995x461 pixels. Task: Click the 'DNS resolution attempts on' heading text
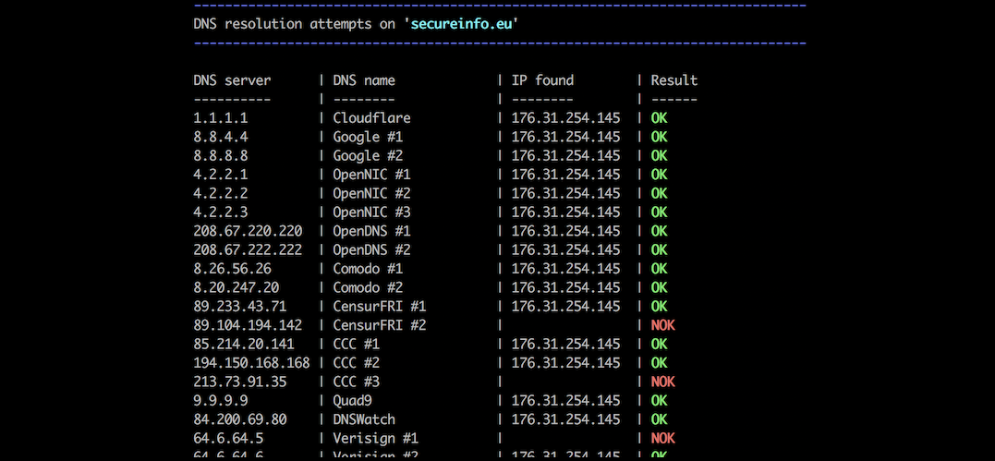(x=297, y=24)
